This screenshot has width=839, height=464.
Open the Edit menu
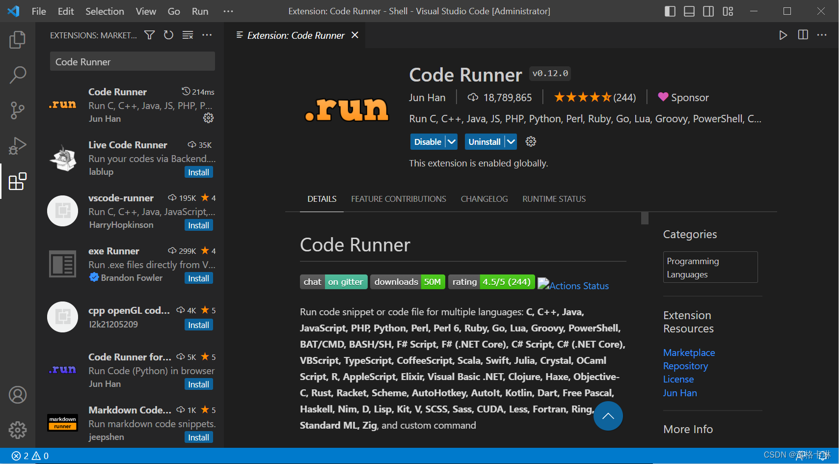tap(66, 11)
